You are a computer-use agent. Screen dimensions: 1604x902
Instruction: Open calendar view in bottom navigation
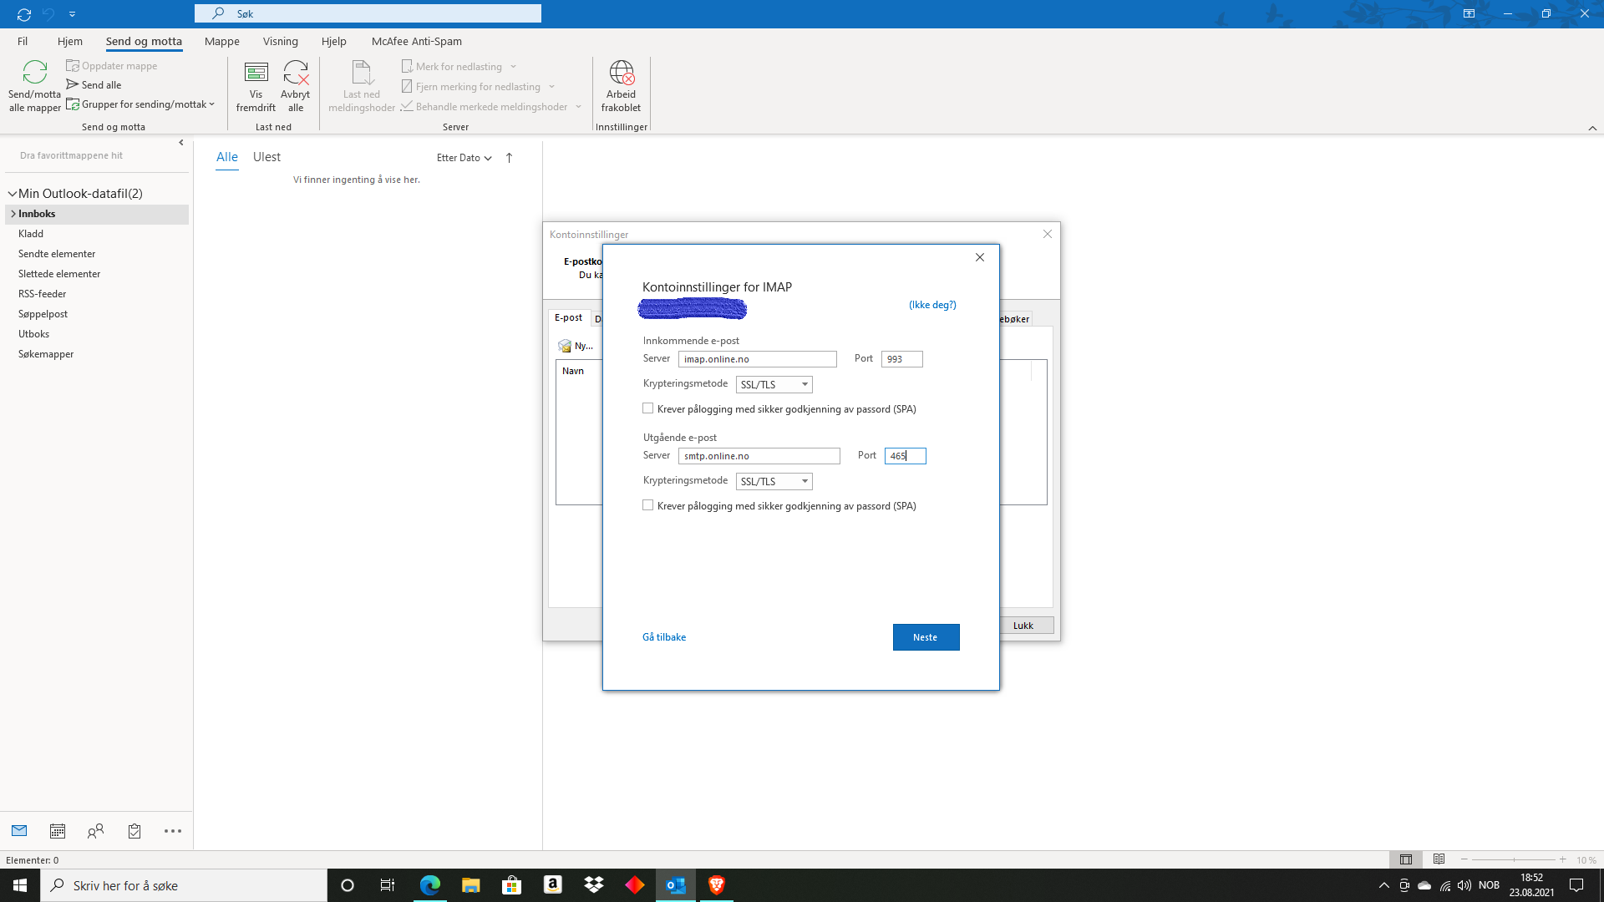58,831
